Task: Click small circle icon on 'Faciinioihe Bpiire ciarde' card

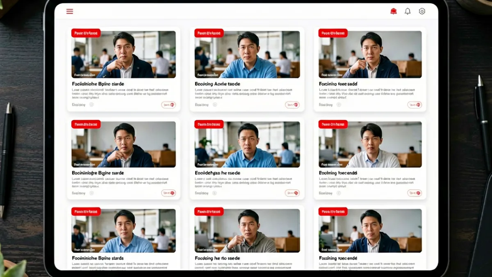Action: click(x=91, y=105)
